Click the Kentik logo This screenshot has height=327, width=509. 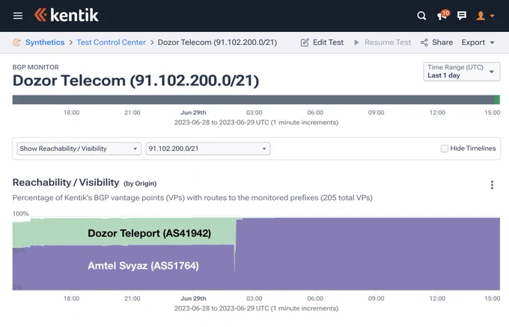coord(66,15)
